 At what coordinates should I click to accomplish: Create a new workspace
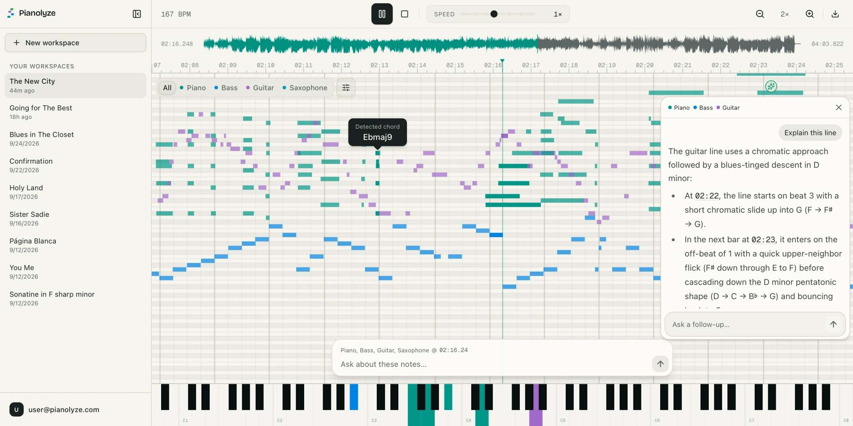tap(75, 43)
